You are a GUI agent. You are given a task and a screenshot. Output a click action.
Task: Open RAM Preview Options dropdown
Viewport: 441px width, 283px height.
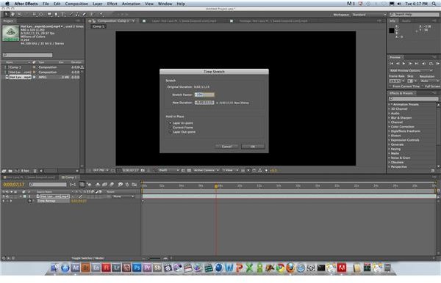pyautogui.click(x=411, y=70)
